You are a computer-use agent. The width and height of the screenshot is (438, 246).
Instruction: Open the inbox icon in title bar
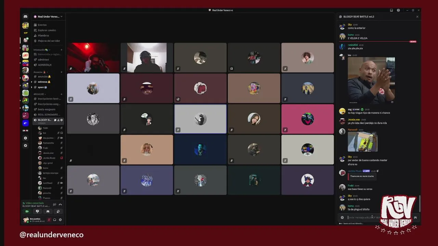(x=391, y=10)
